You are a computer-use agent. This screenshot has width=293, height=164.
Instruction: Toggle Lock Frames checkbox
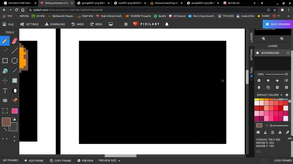click(x=264, y=161)
